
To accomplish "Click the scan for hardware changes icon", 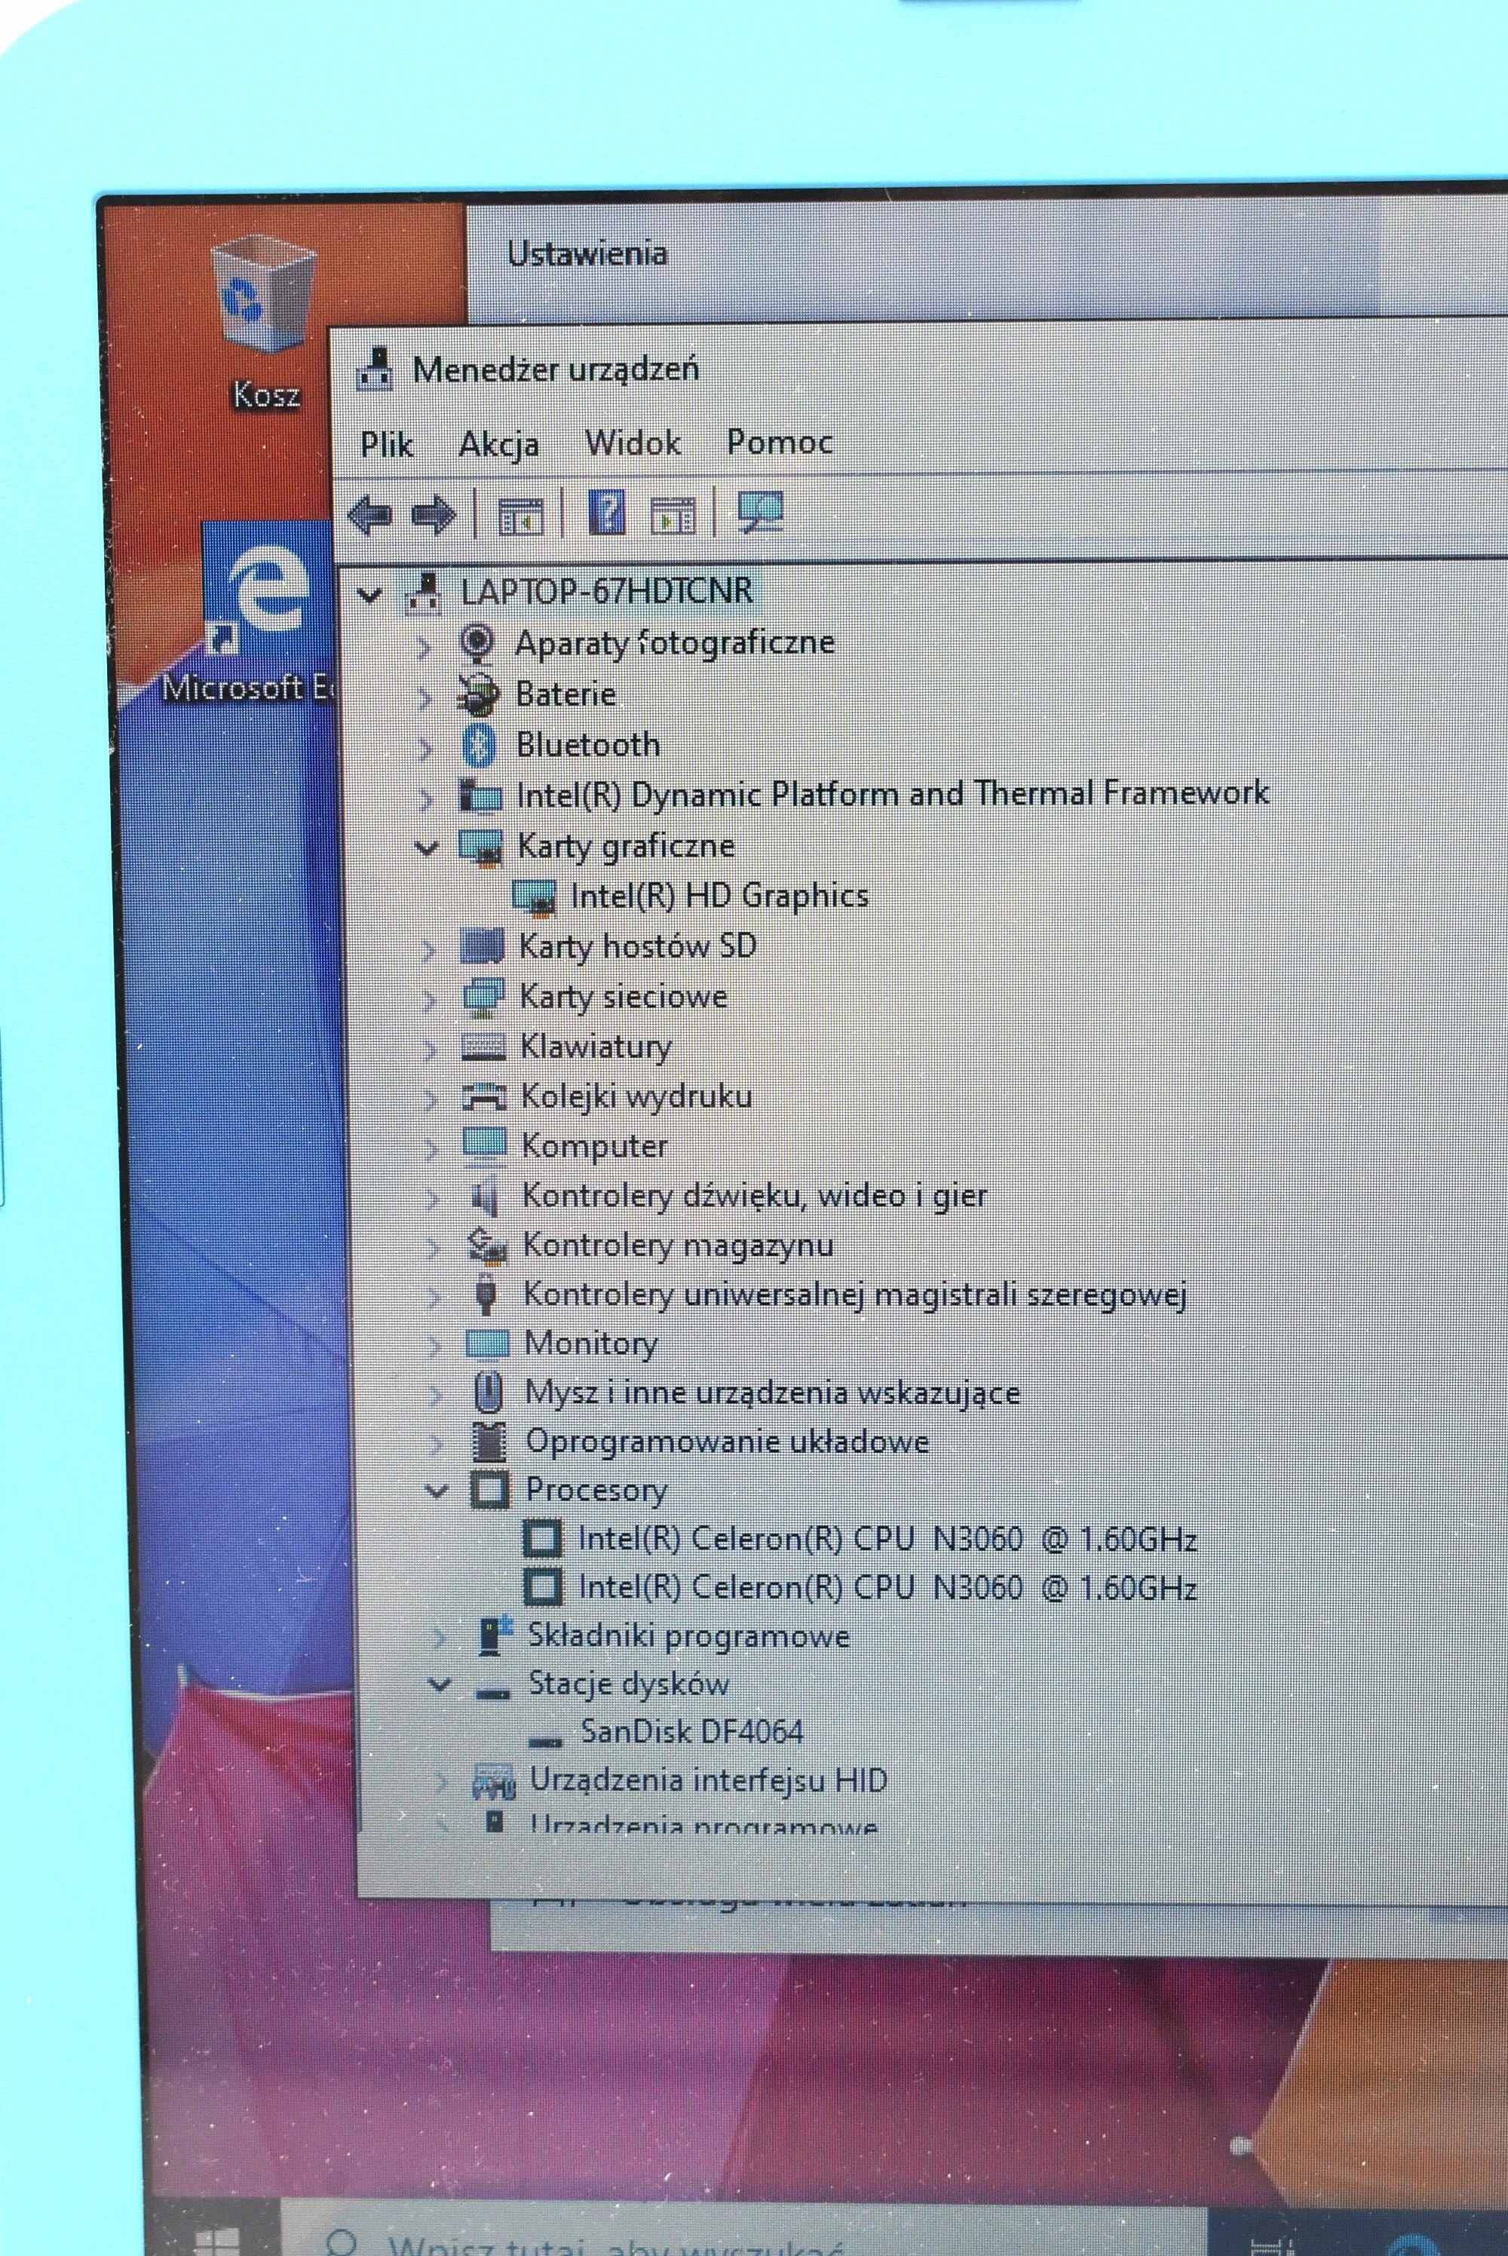I will click(760, 510).
